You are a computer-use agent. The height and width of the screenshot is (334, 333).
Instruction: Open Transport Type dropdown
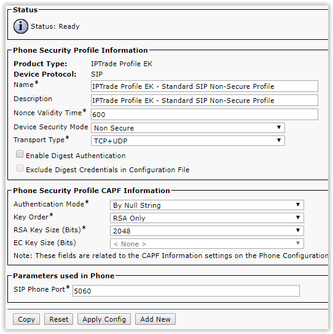(188, 140)
